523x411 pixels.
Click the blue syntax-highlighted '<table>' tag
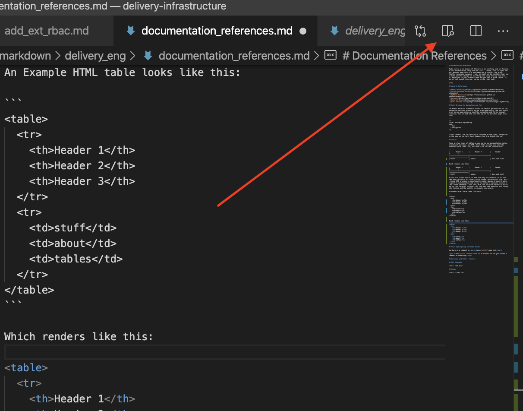(x=26, y=368)
